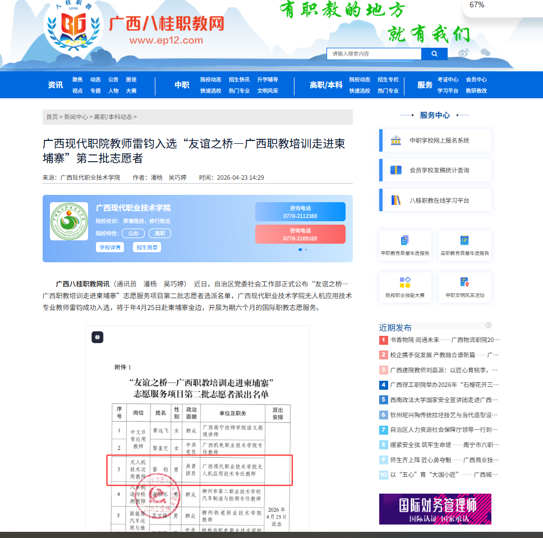
Task: Click blue 咨询电话 0778-2112388 button
Action: [300, 212]
